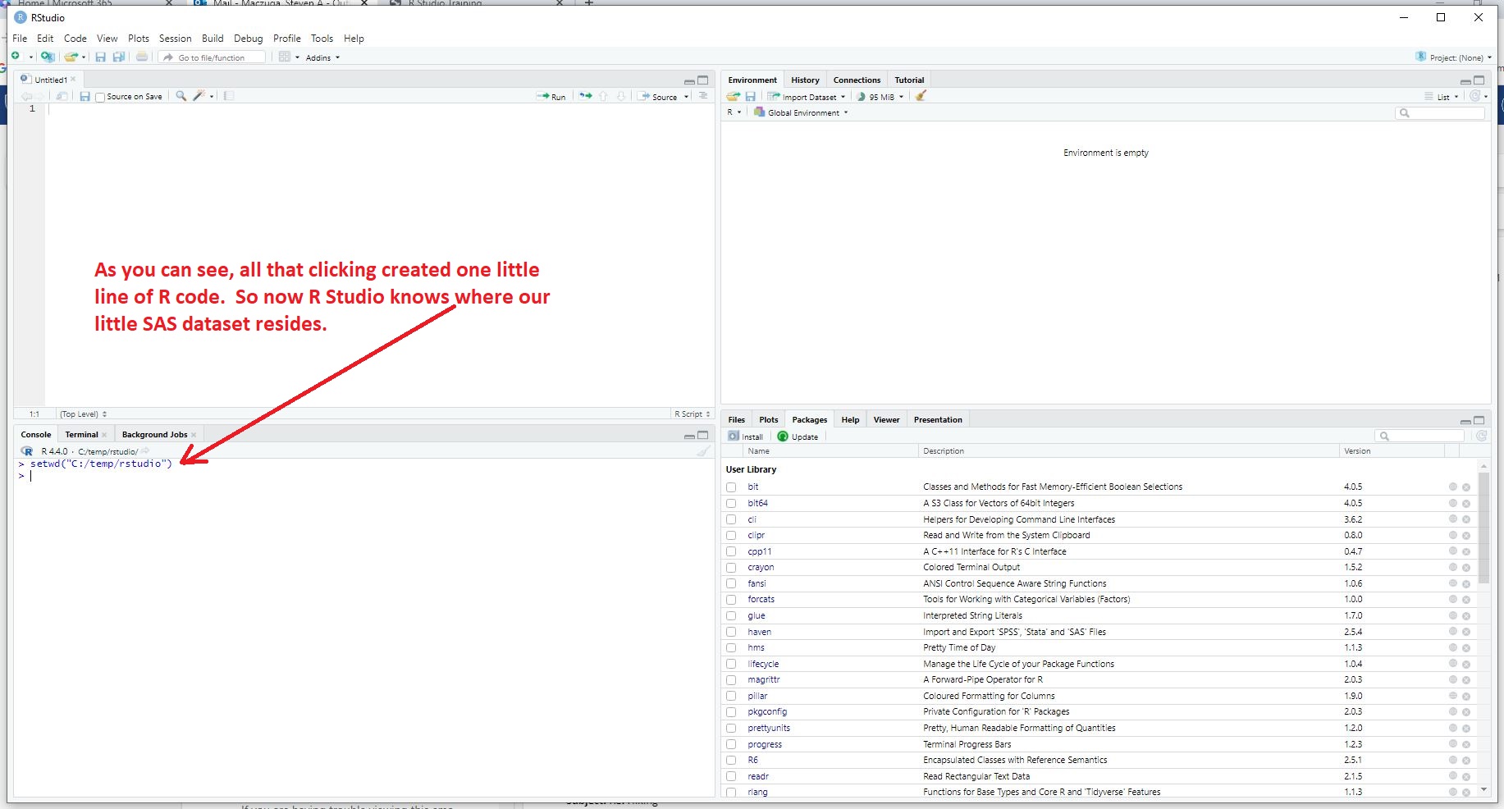Click the Run button in the editor
The height and width of the screenshot is (809, 1504).
click(x=551, y=97)
